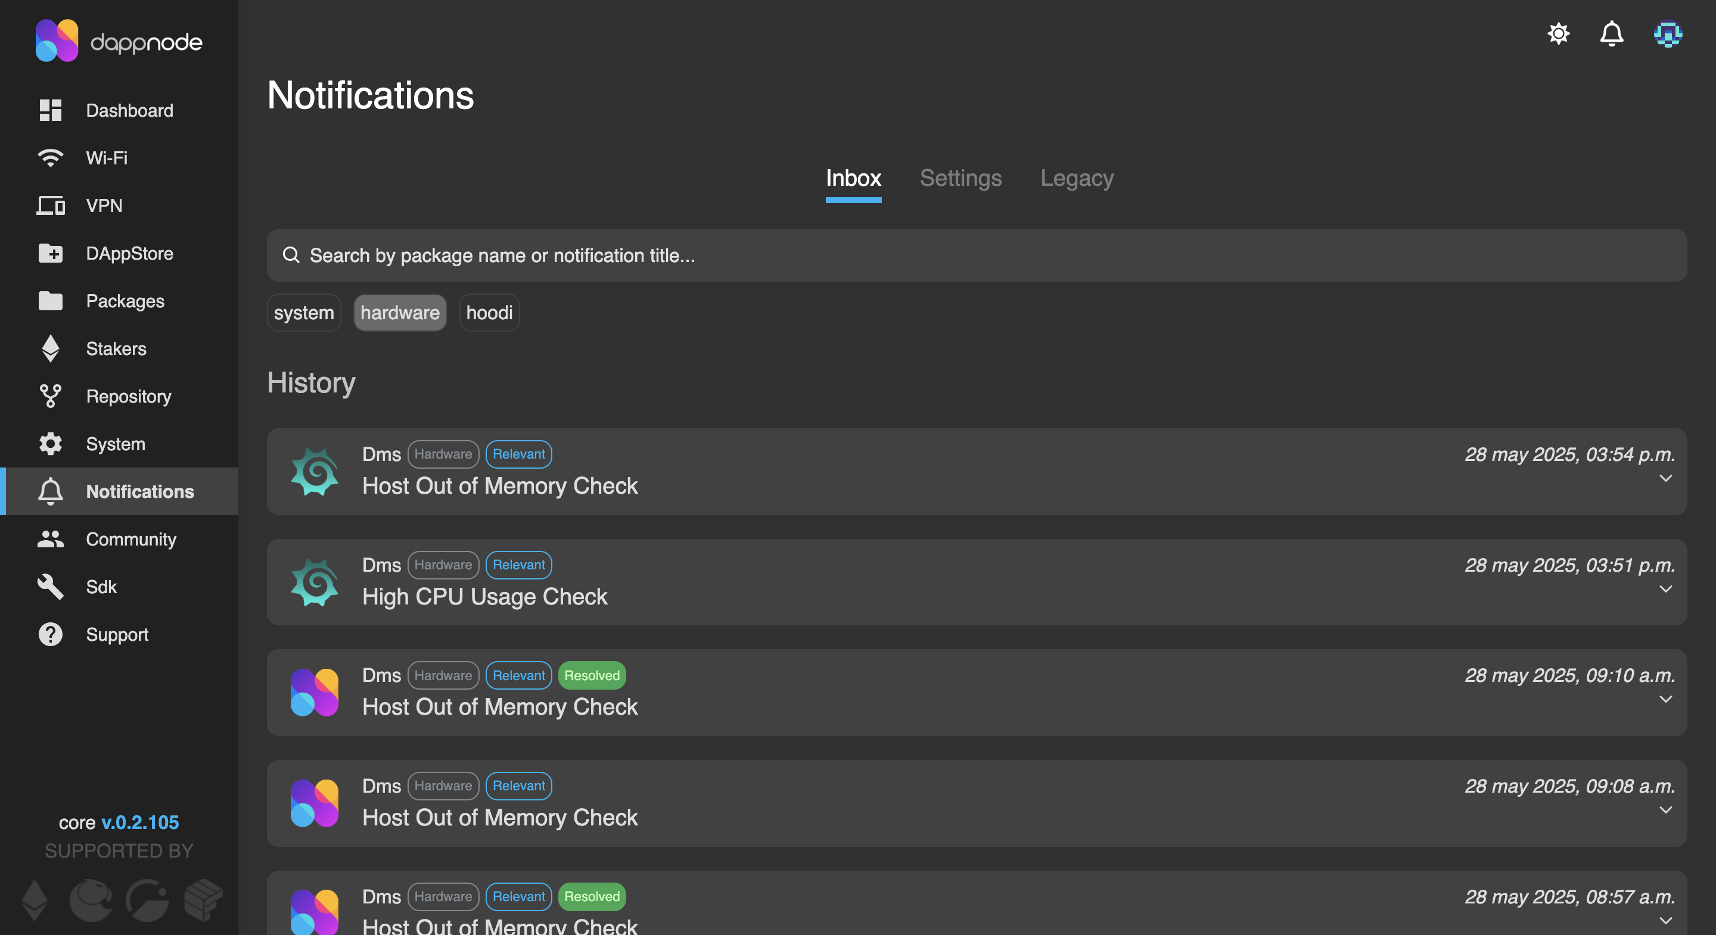The image size is (1716, 935).
Task: Click the Wi-Fi sidebar icon
Action: pos(51,158)
